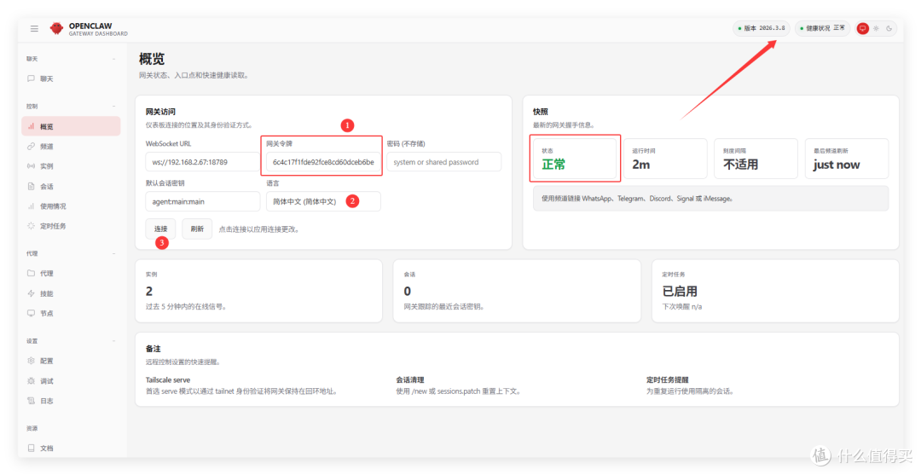
Task: Click the 网关访问 card title
Action: (x=160, y=112)
